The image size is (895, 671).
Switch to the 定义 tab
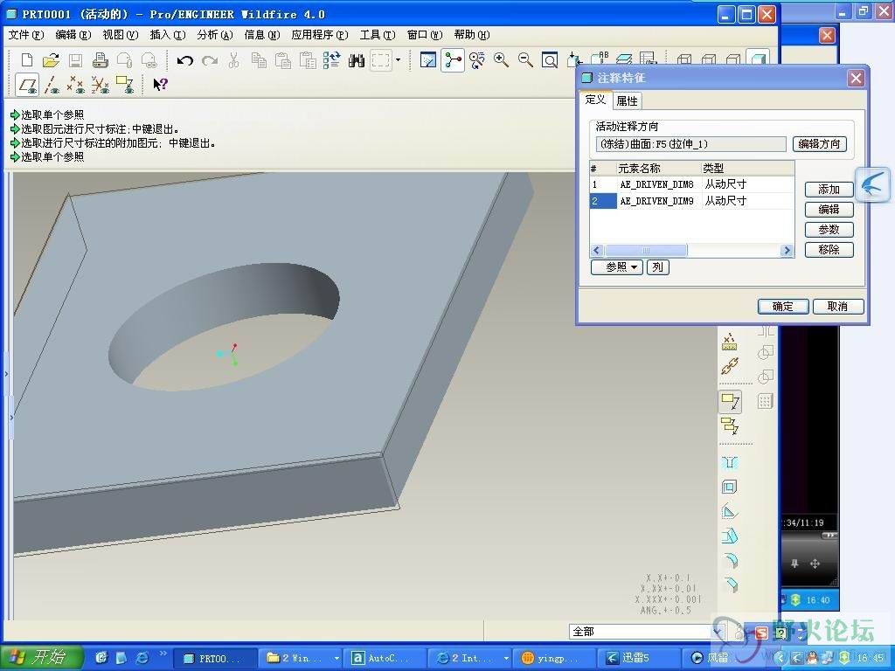(x=595, y=100)
